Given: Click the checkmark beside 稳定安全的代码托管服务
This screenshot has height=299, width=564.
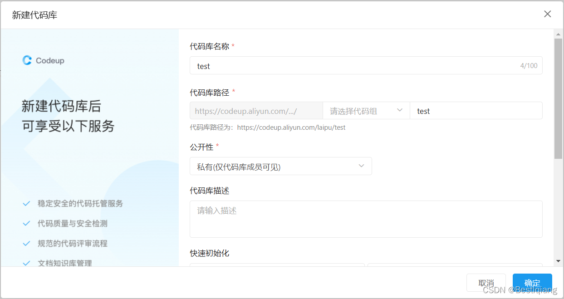Looking at the screenshot, I should click(26, 203).
